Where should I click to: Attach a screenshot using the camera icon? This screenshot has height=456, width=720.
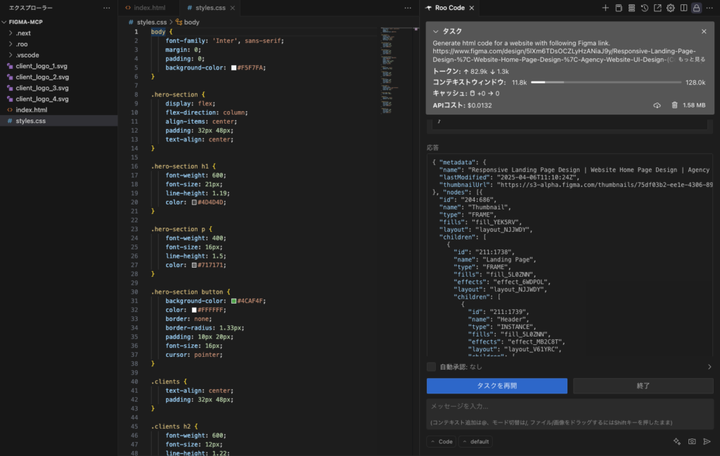(691, 441)
